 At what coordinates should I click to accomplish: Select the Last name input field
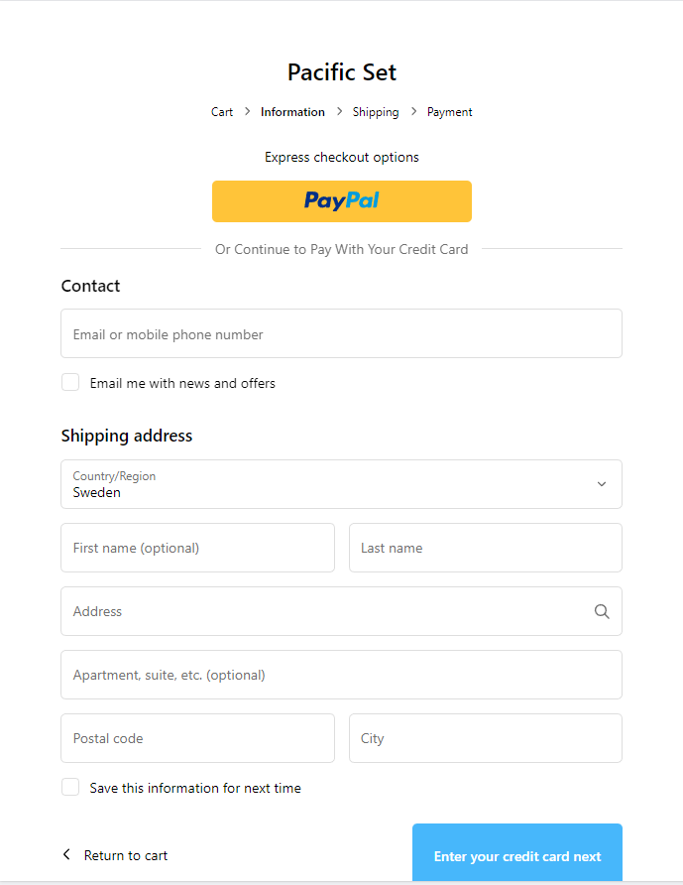[485, 548]
